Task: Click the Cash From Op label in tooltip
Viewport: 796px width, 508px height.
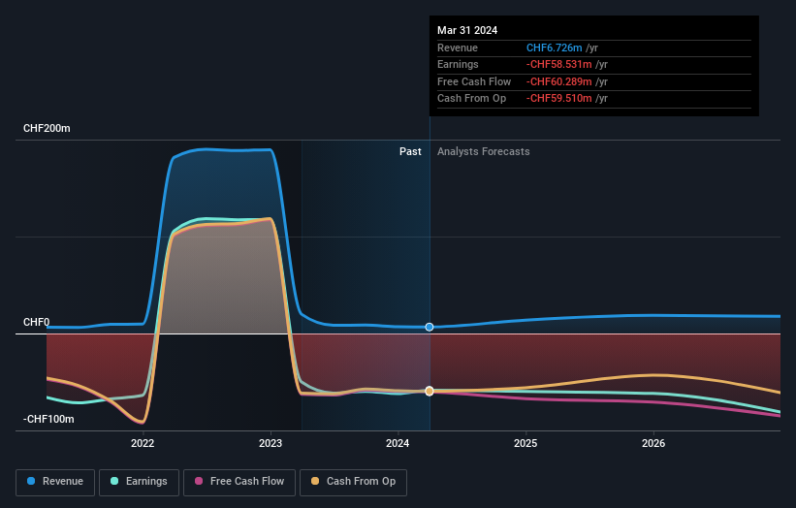Action: click(471, 99)
